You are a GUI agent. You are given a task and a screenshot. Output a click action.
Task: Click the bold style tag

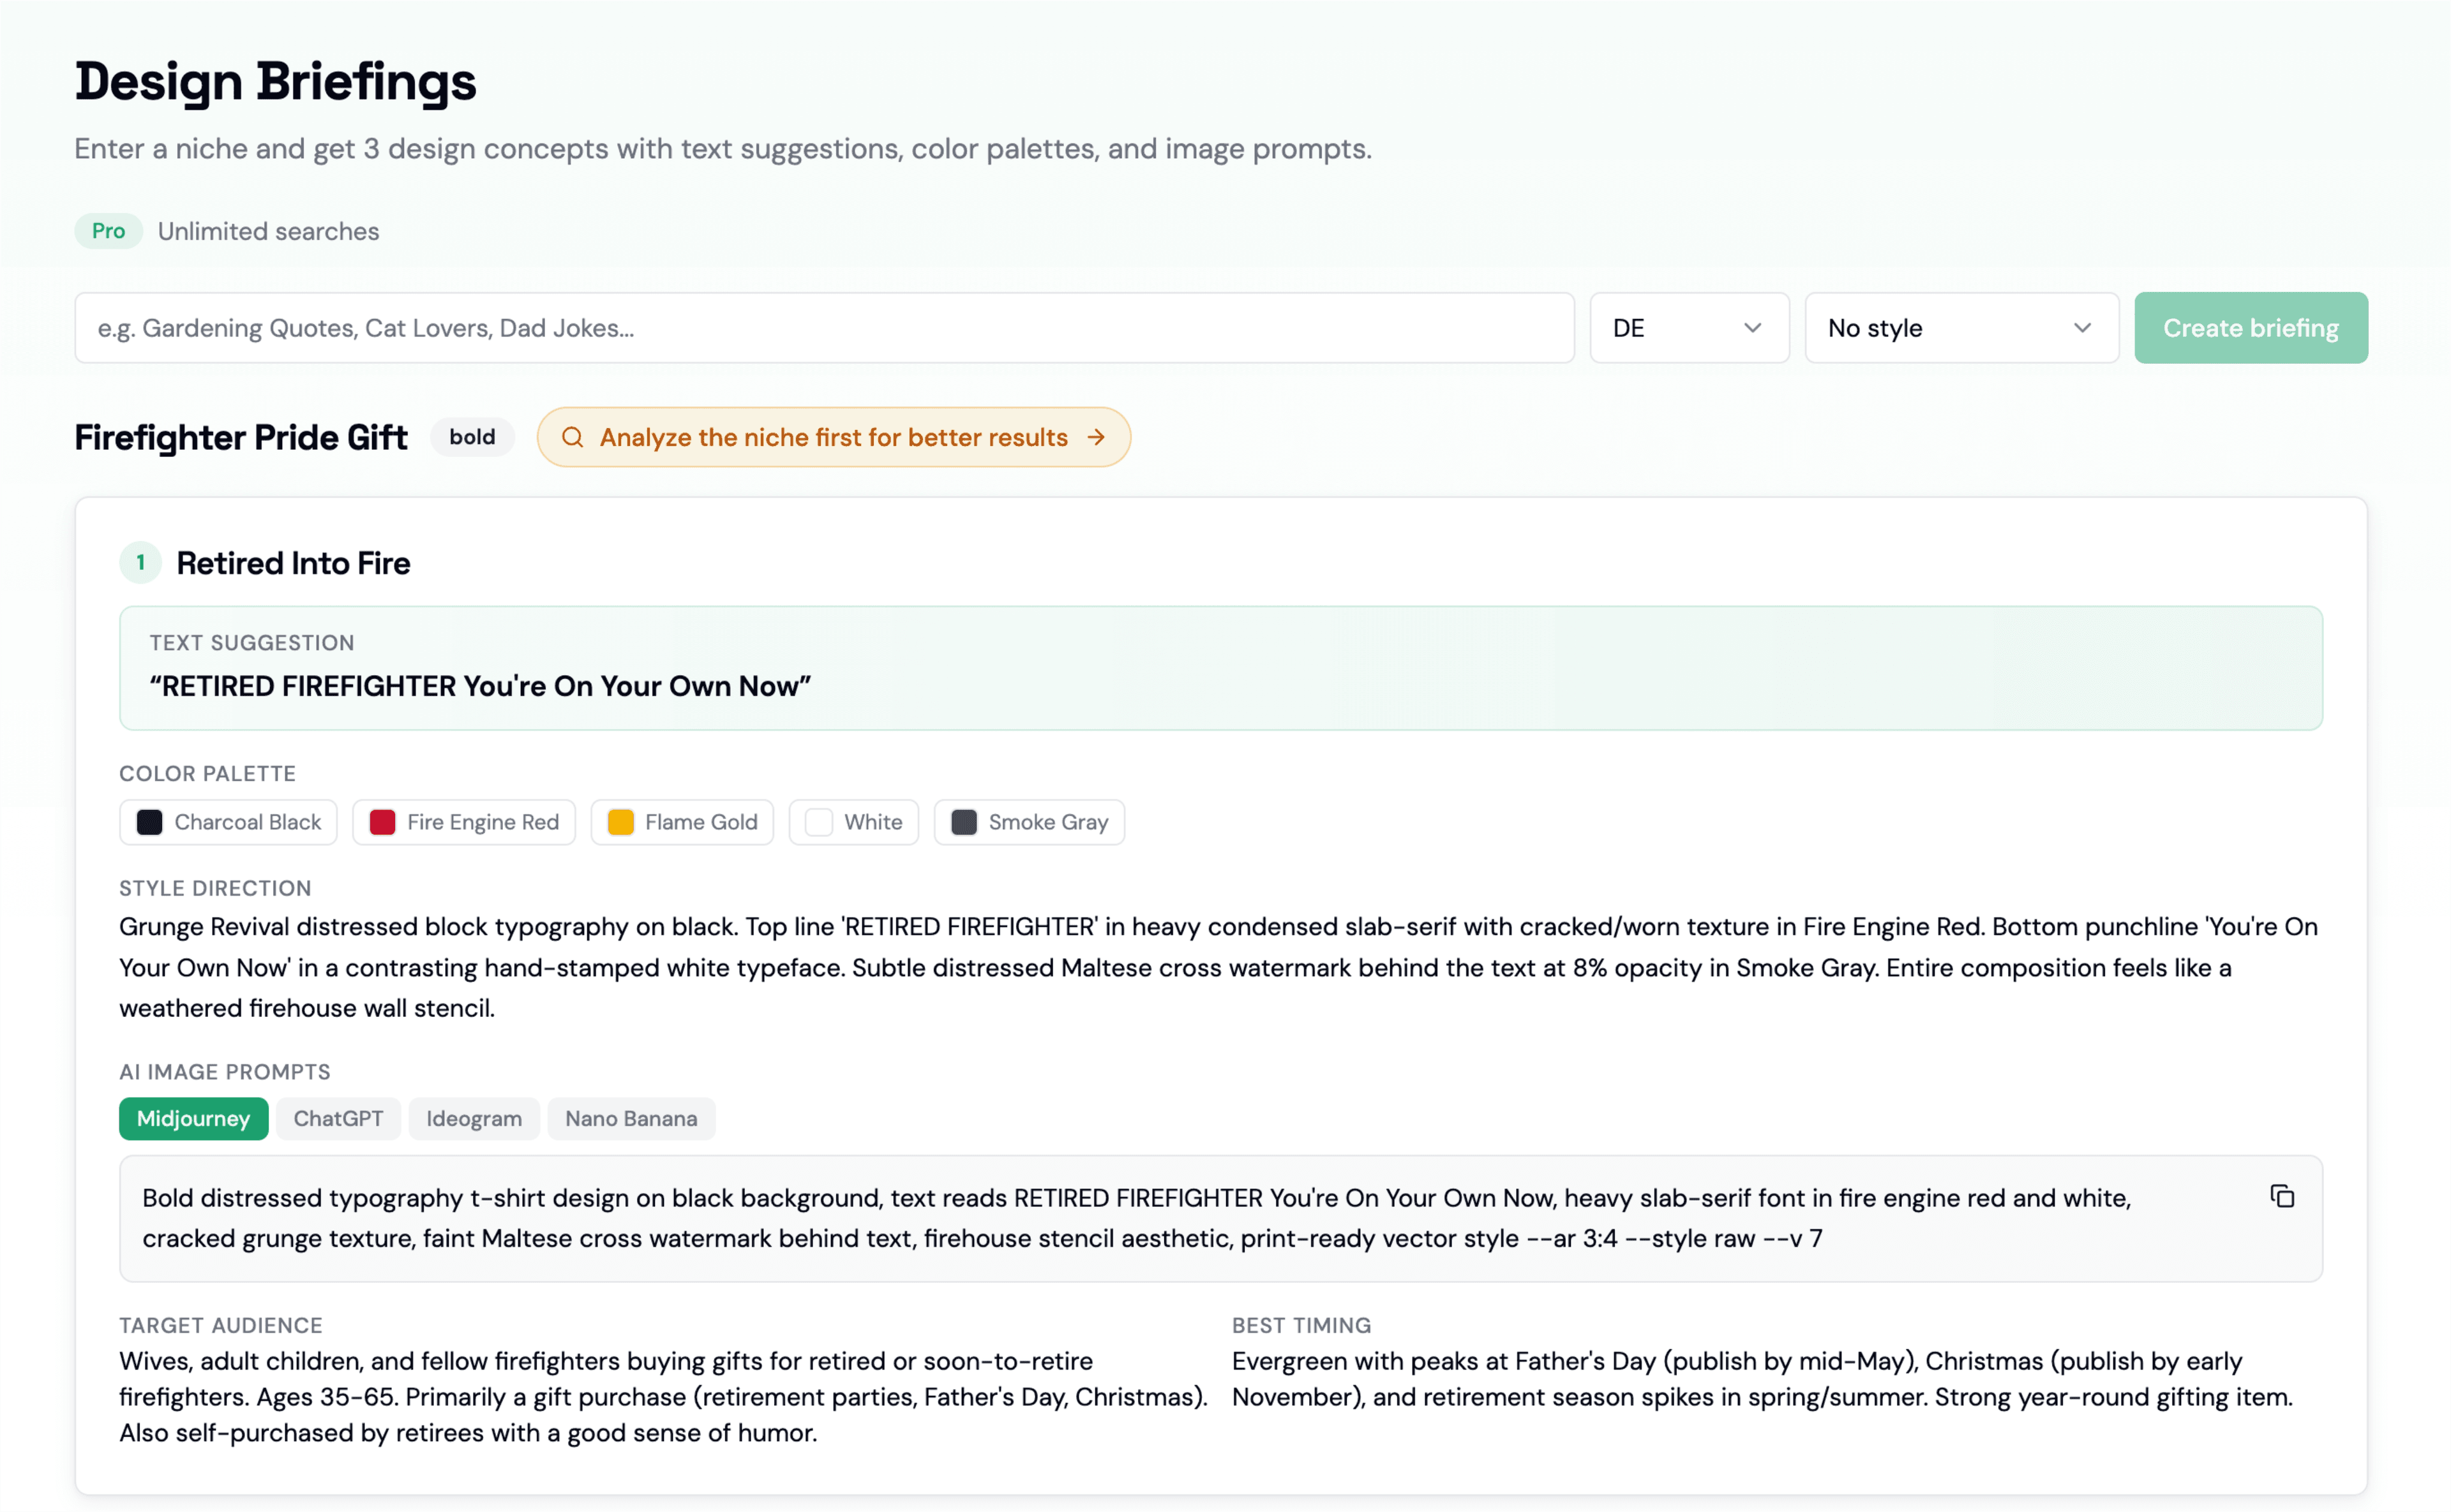pyautogui.click(x=472, y=437)
